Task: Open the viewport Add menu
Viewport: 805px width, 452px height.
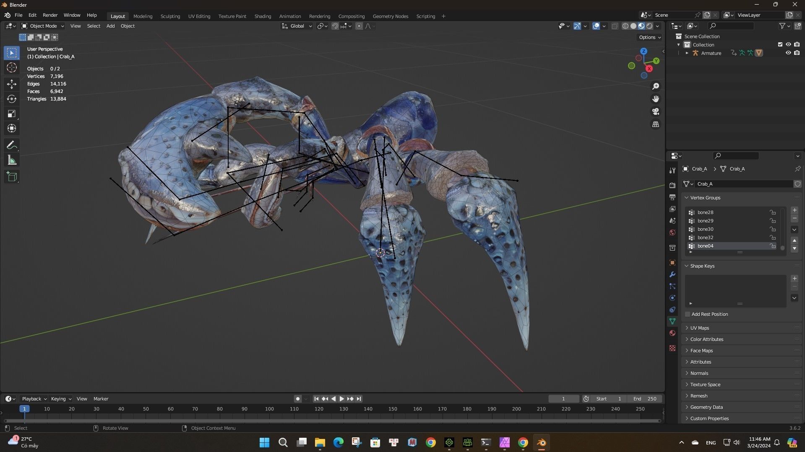Action: point(110,26)
